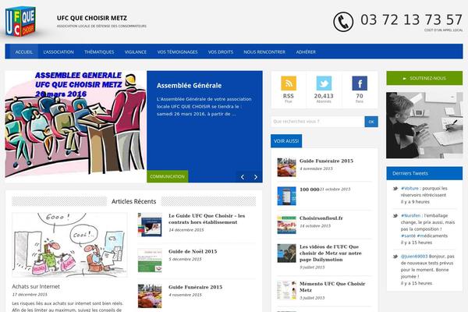Open L'Association menu item
Image resolution: width=468 pixels, height=312 pixels.
(58, 52)
